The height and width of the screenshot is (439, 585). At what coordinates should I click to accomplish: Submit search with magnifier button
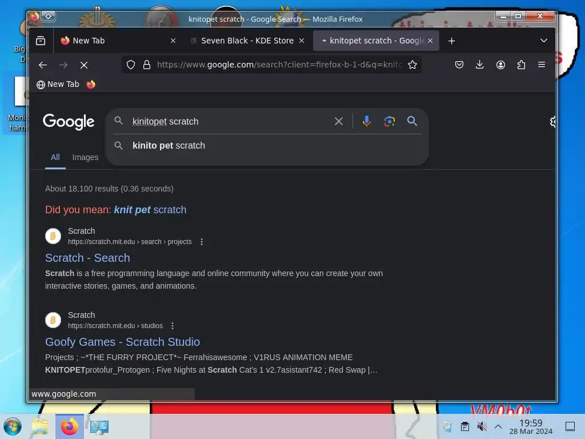tap(412, 121)
